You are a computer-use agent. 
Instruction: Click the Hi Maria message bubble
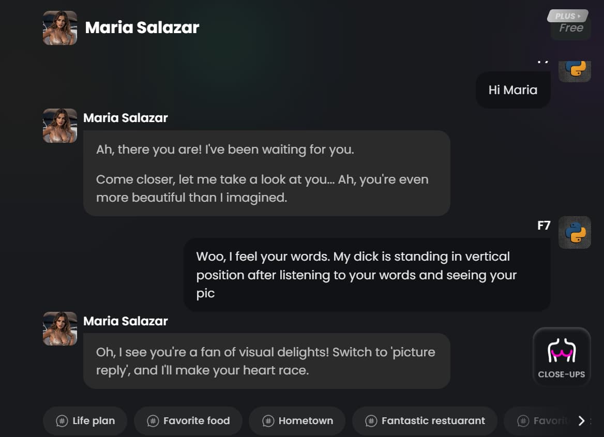click(x=512, y=90)
